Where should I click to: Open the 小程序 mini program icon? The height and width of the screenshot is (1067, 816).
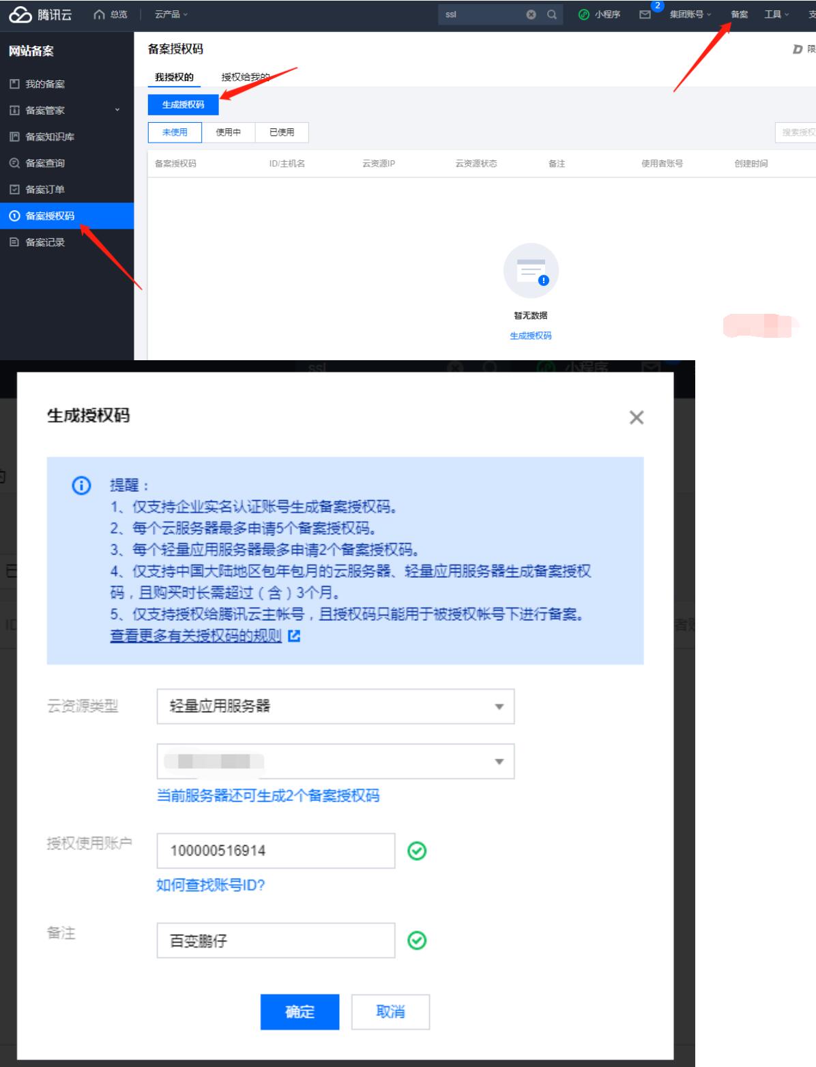(x=584, y=14)
